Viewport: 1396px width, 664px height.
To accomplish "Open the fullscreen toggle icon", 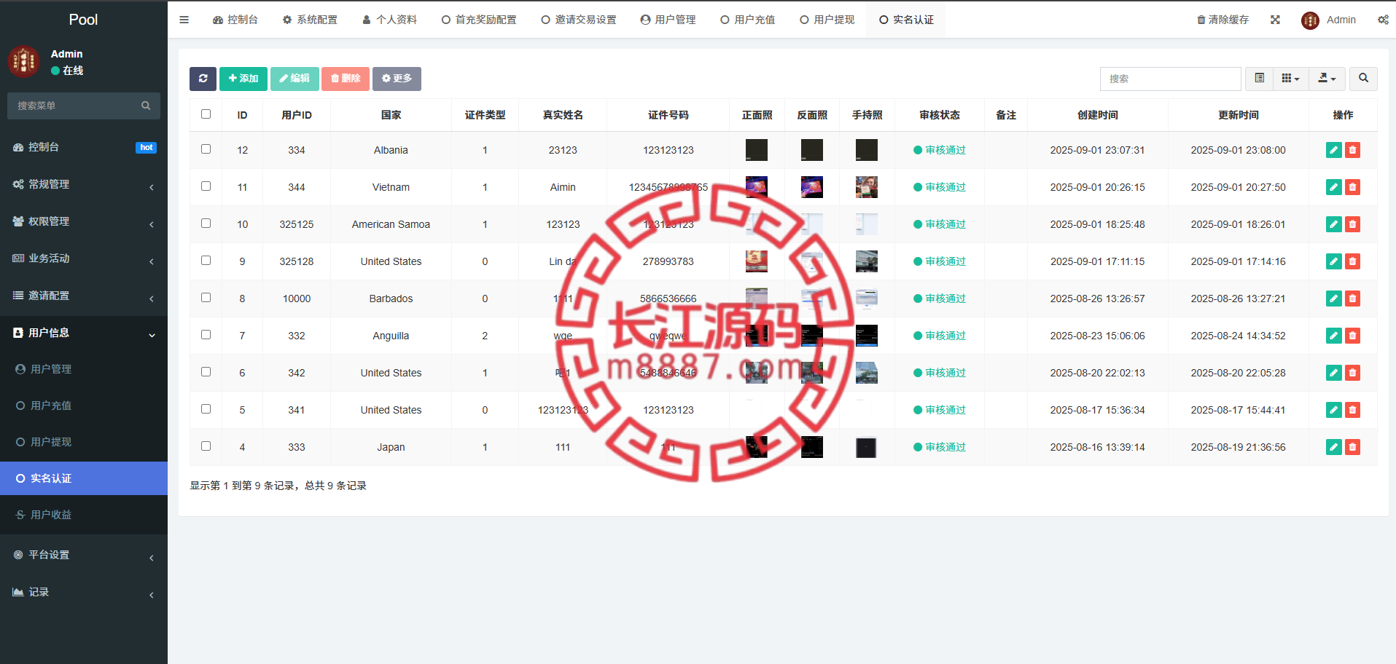I will point(1275,20).
